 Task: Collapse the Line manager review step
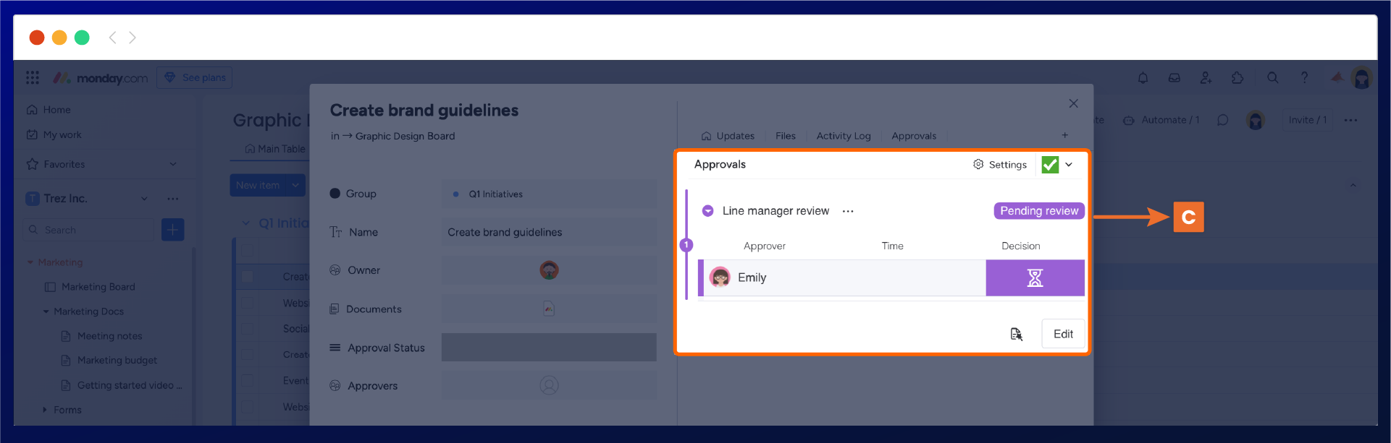(707, 211)
